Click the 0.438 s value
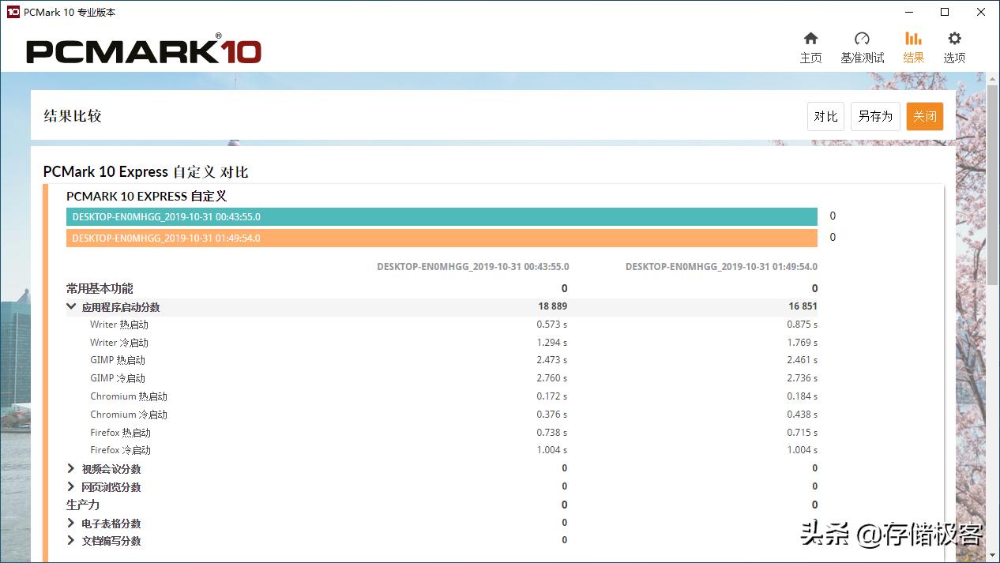Image resolution: width=1000 pixels, height=563 pixels. point(802,415)
